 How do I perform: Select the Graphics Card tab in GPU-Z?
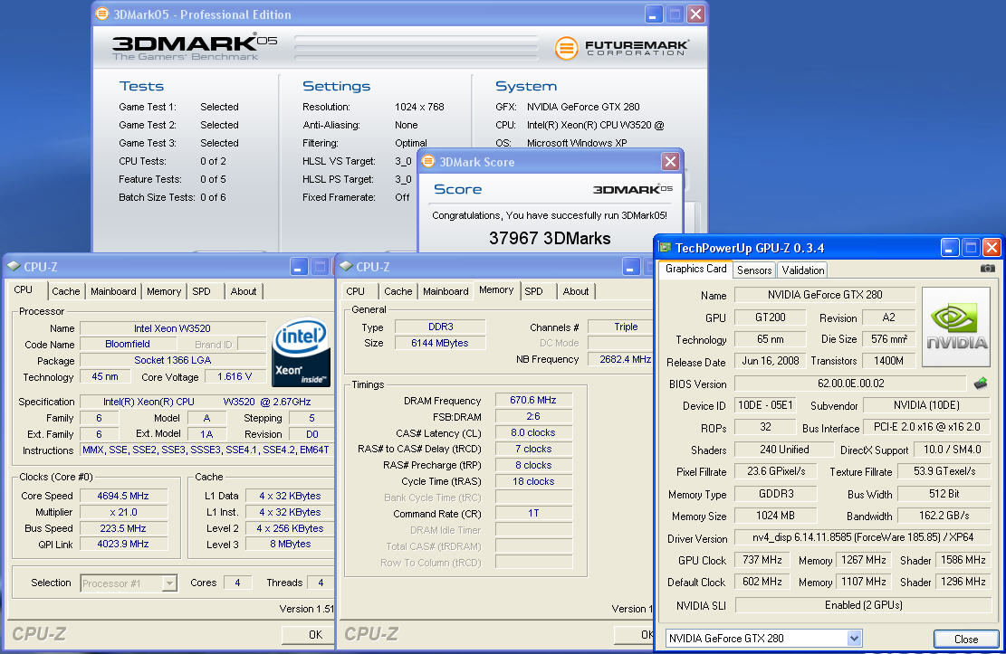[x=696, y=269]
